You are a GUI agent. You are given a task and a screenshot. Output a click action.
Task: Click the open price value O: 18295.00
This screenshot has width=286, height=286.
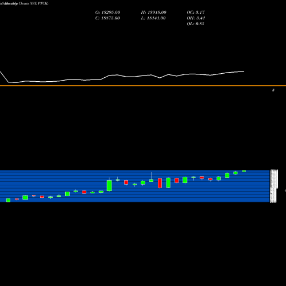[x=108, y=13]
